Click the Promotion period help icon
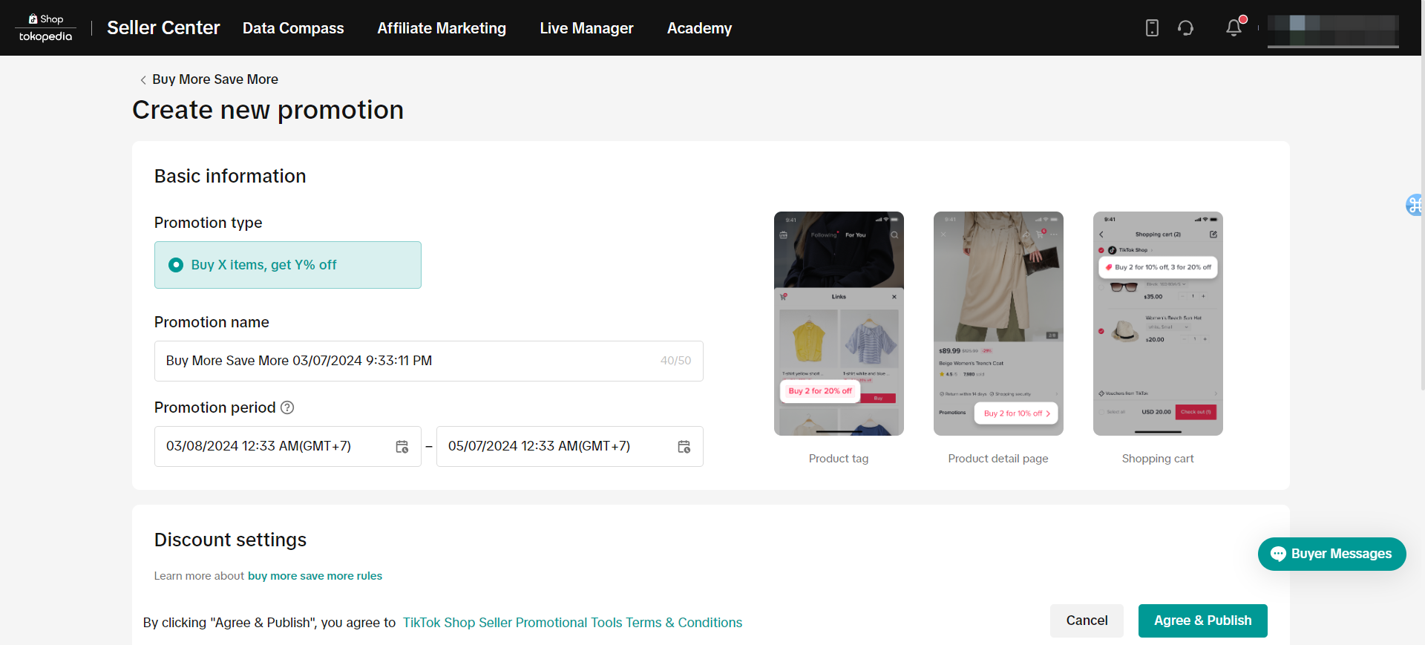1425x645 pixels. (x=287, y=407)
